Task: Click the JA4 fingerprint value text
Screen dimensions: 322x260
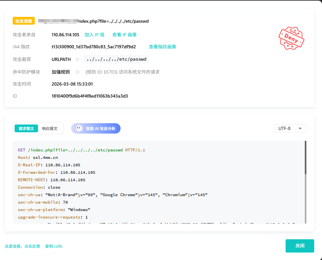Action: pyautogui.click(x=94, y=47)
